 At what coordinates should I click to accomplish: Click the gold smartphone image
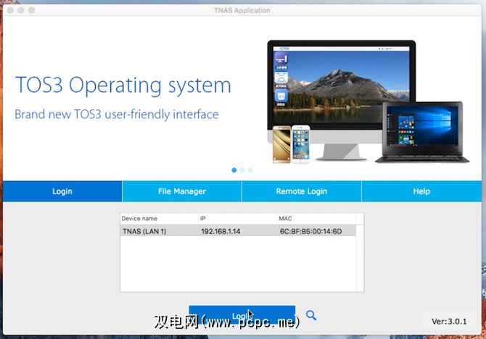click(281, 144)
